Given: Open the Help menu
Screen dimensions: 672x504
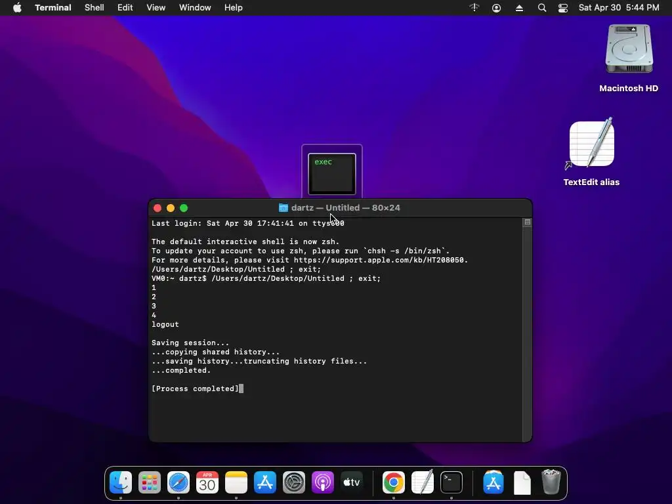Looking at the screenshot, I should pos(234,8).
